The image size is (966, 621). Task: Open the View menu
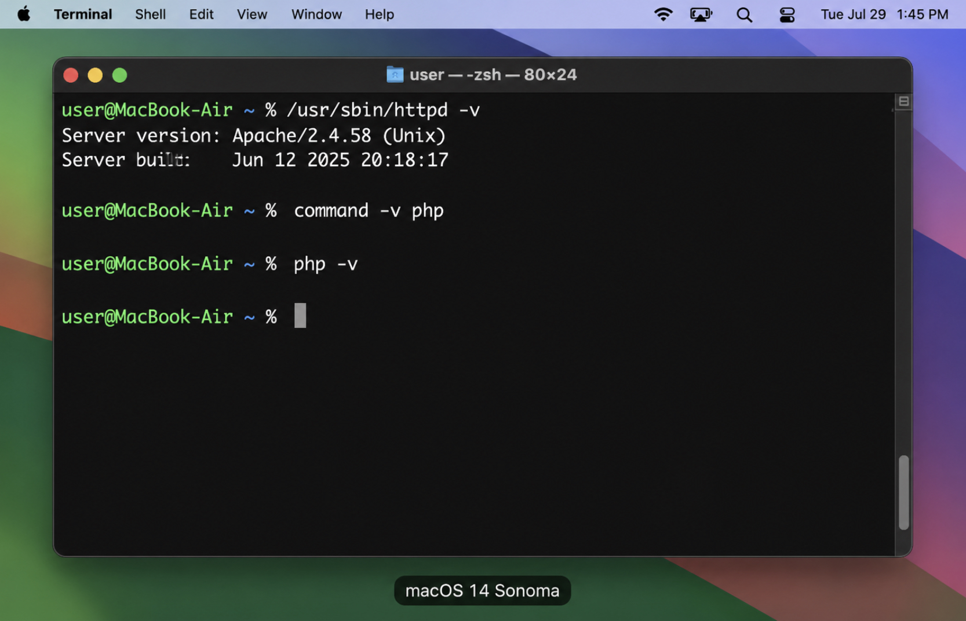pyautogui.click(x=251, y=14)
